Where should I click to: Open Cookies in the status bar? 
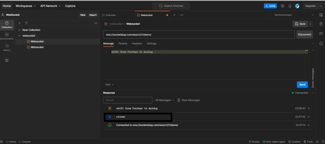294,142
